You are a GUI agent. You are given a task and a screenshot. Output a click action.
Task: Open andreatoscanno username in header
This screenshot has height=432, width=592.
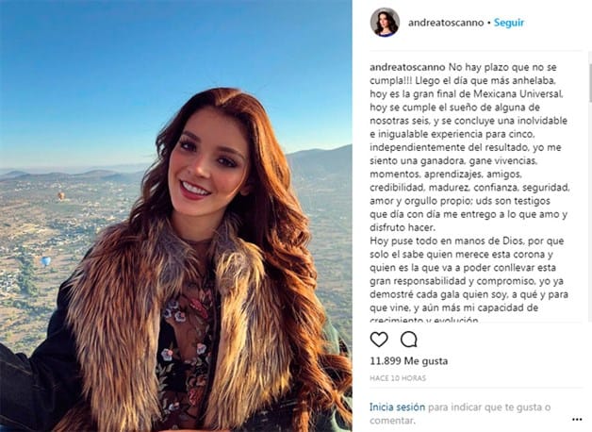pos(446,23)
